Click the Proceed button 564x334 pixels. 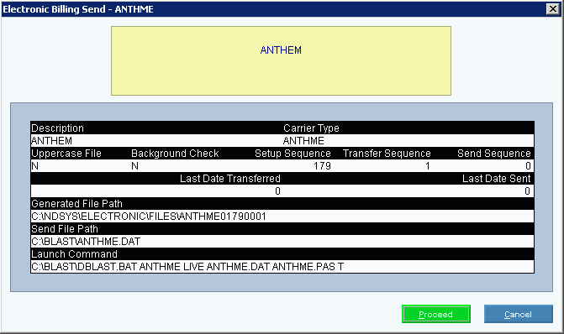436,314
